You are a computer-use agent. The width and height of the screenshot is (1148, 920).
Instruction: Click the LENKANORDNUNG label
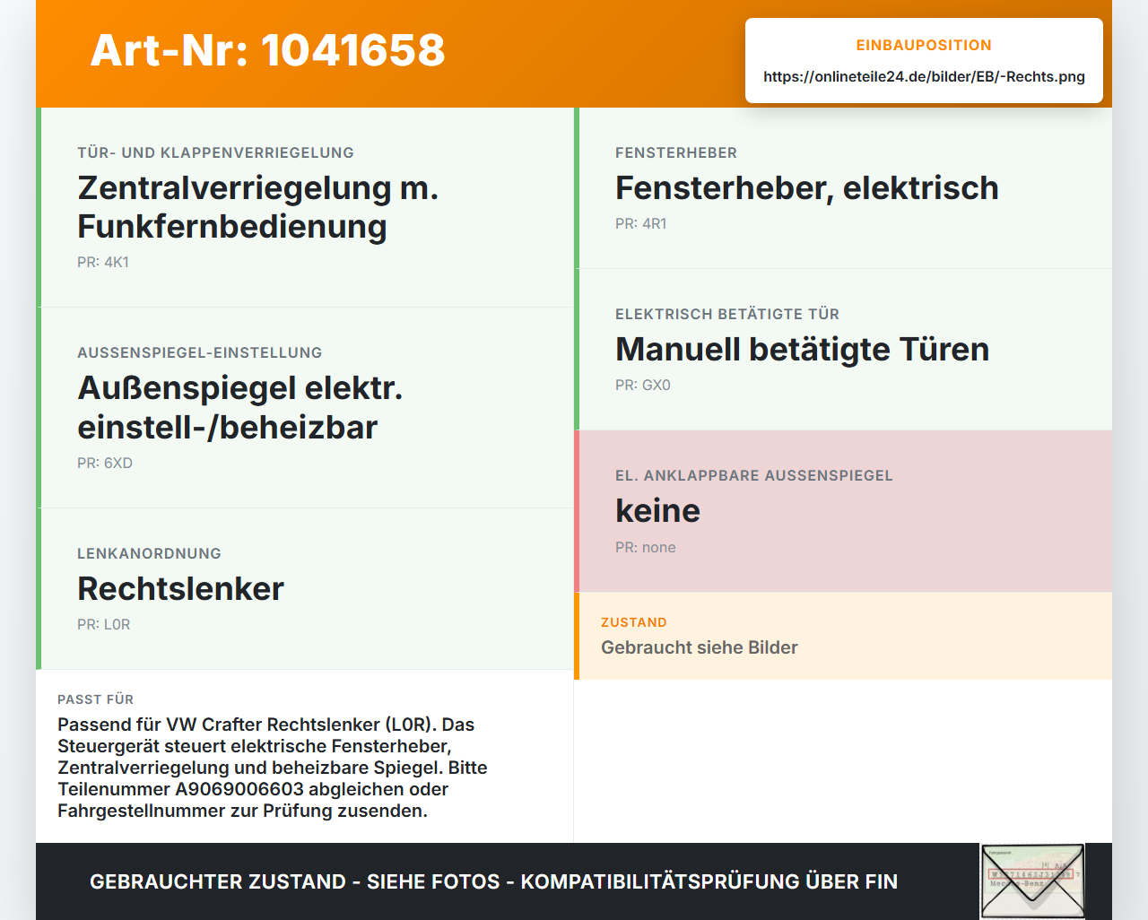coord(149,553)
